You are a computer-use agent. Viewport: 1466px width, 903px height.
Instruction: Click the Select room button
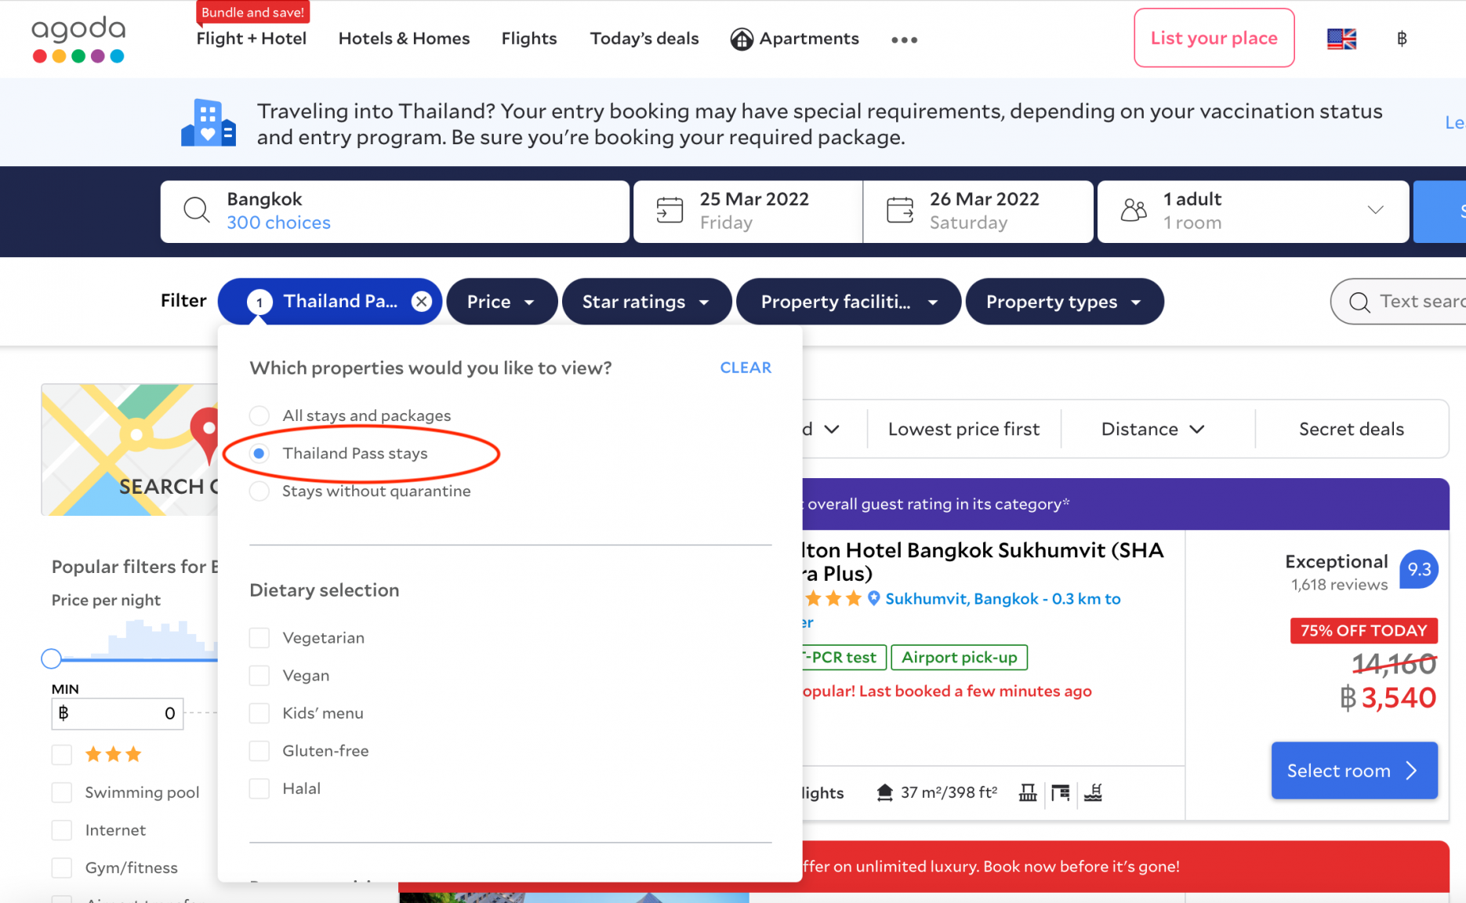pos(1354,771)
